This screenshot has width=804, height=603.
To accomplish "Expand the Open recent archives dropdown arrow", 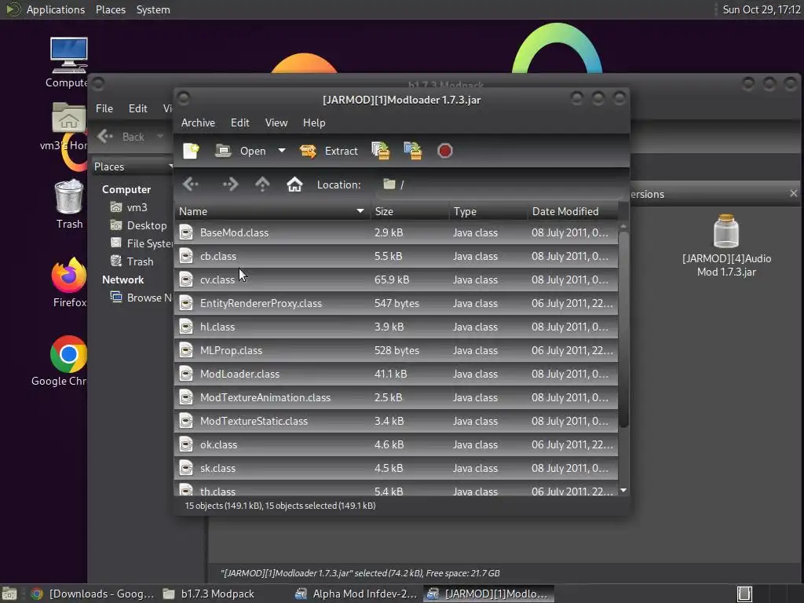I will (x=282, y=151).
